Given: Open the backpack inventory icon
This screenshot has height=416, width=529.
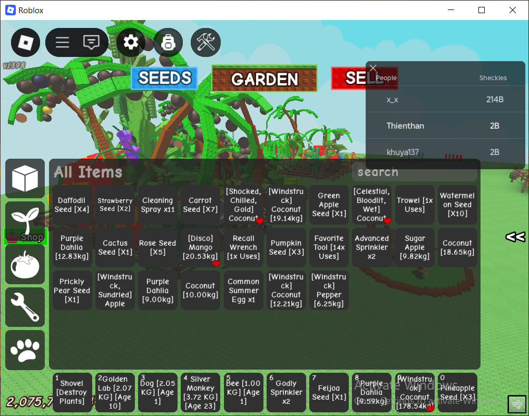Looking at the screenshot, I should [x=168, y=43].
